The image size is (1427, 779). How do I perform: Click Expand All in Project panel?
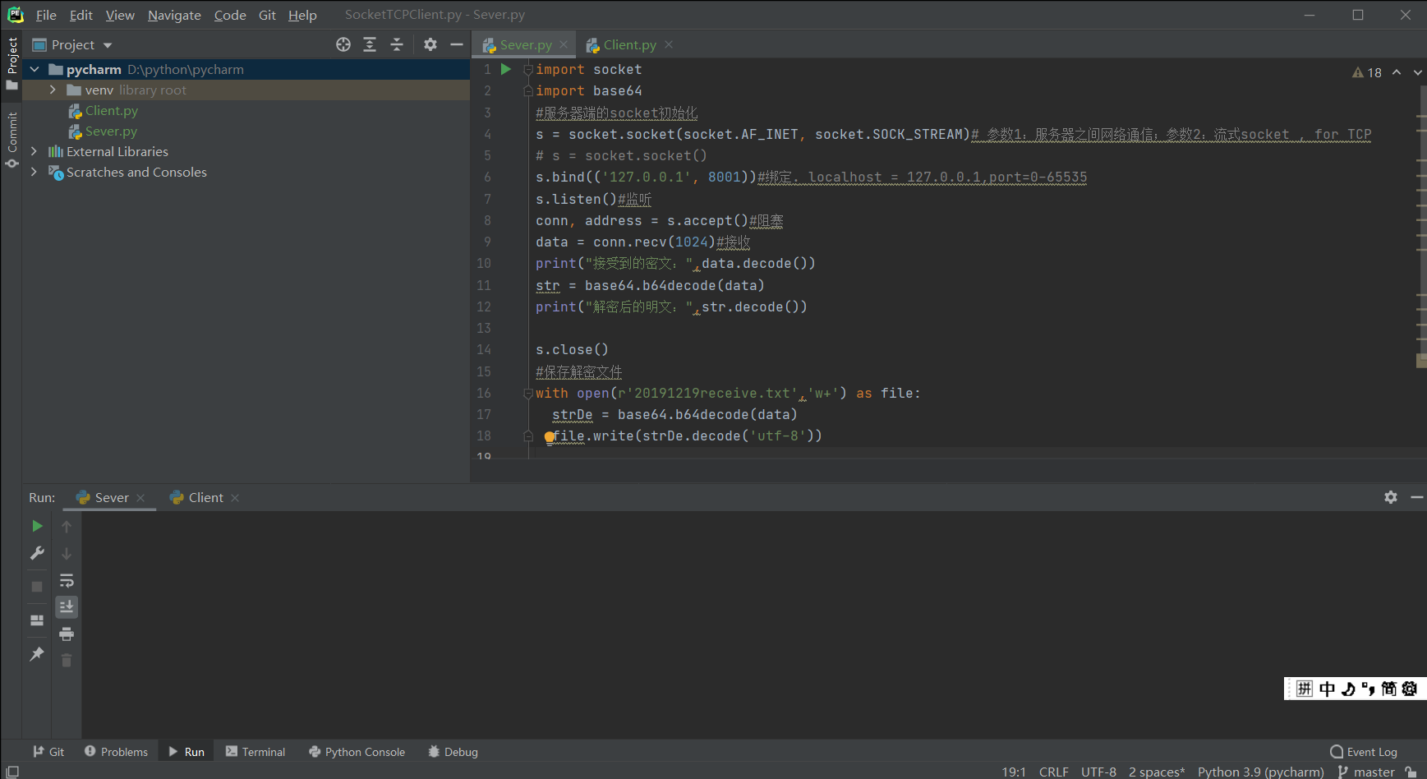[370, 44]
